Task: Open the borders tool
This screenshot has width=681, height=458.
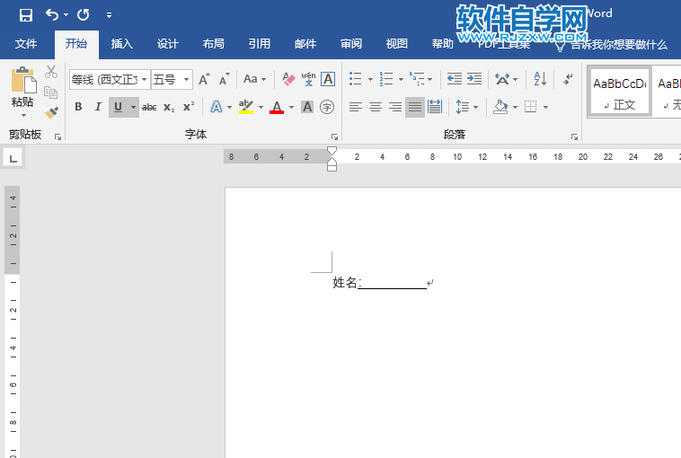Action: point(531,107)
